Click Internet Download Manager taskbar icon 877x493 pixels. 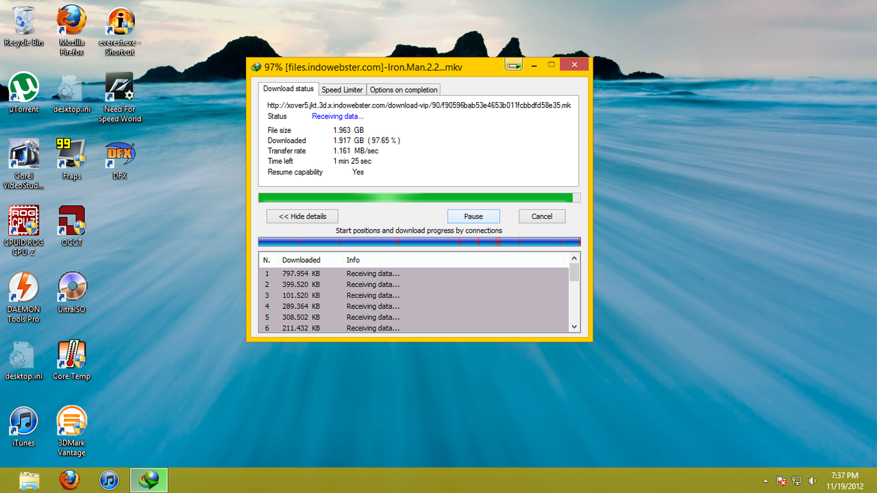click(149, 480)
